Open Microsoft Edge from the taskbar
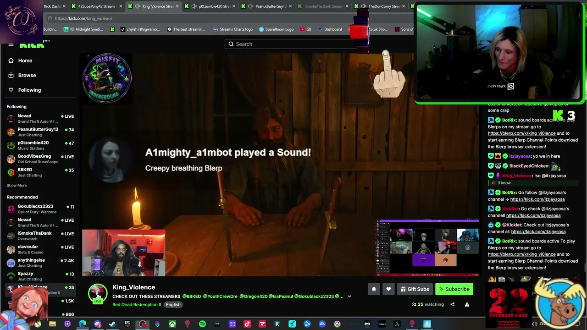 point(83,324)
